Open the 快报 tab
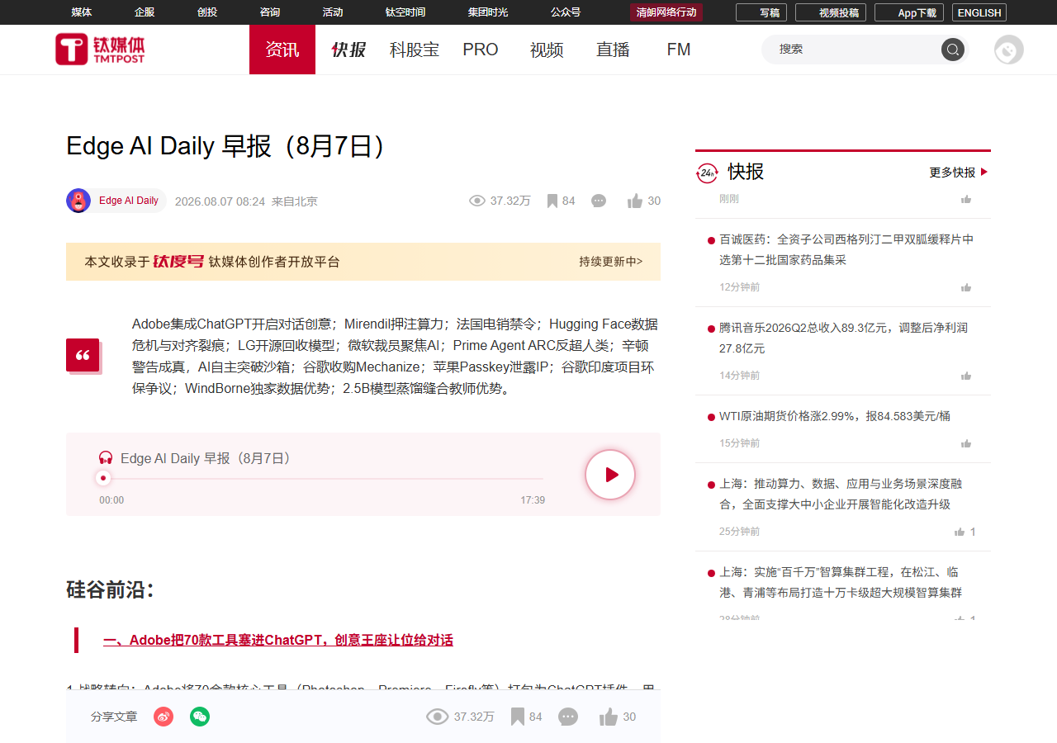 pyautogui.click(x=348, y=50)
